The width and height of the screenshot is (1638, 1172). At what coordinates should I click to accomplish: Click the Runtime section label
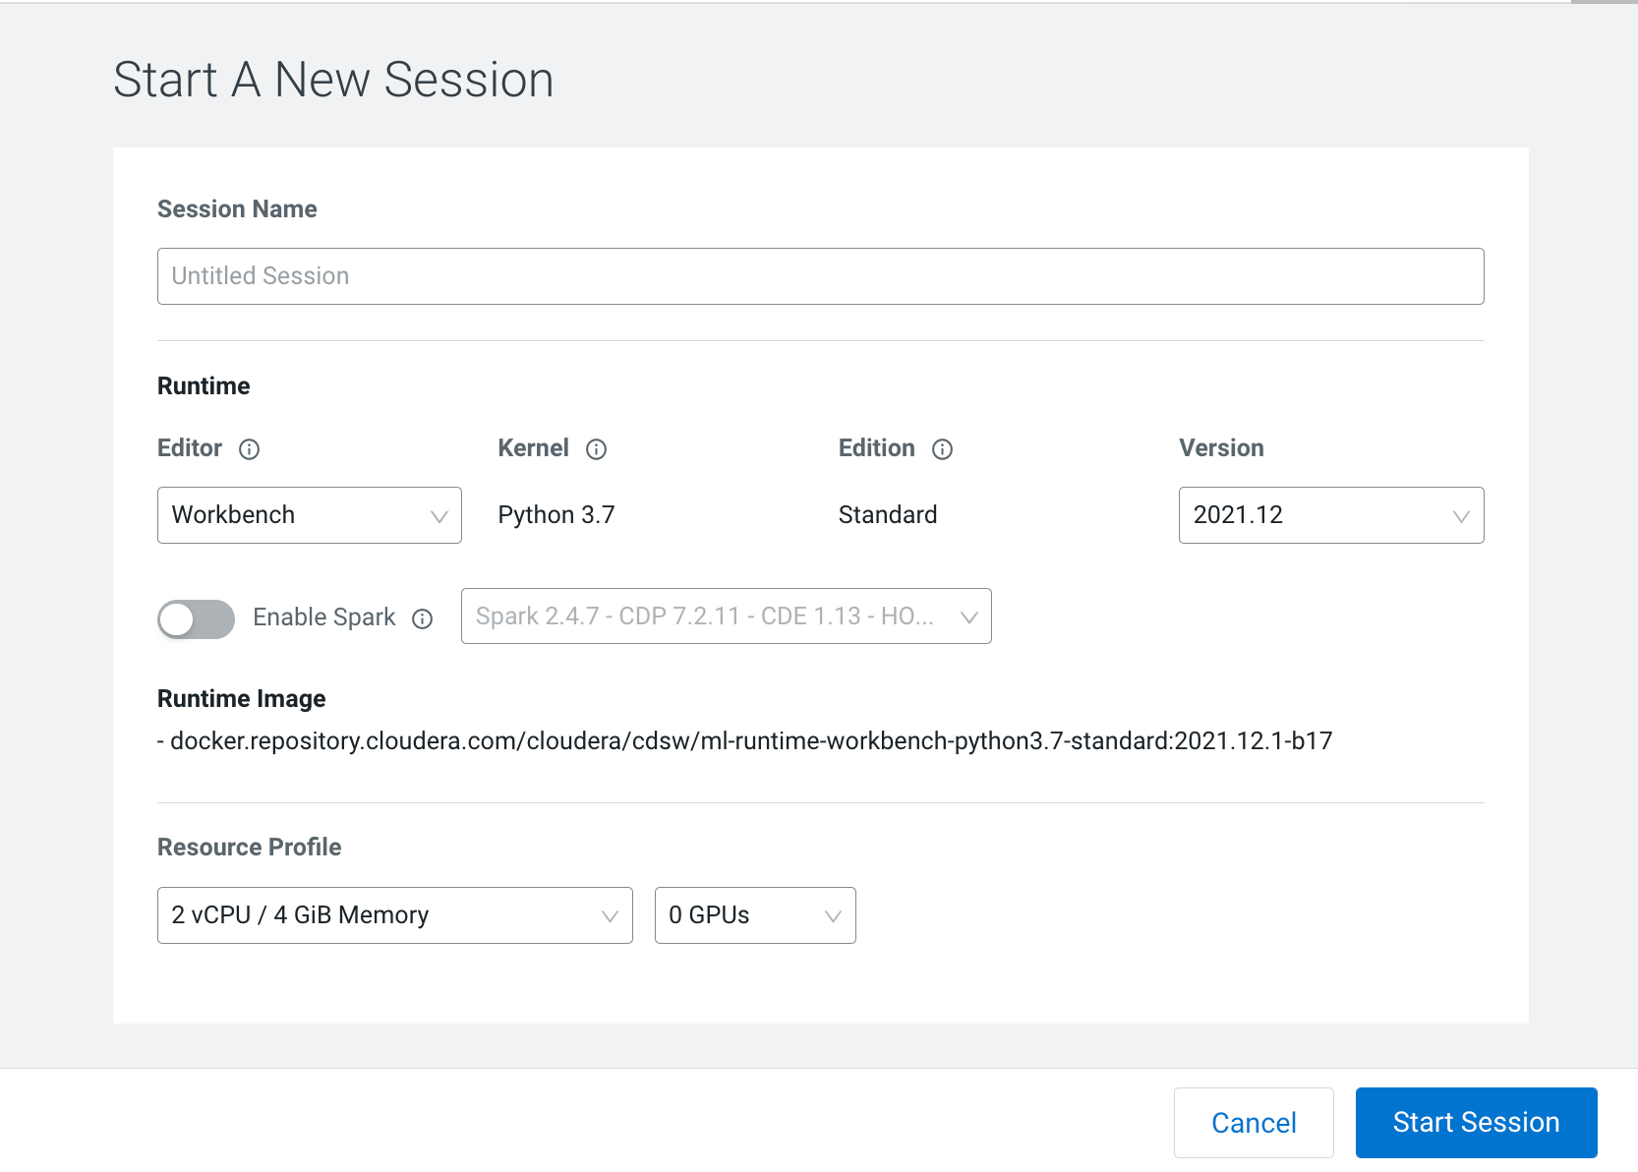tap(203, 385)
